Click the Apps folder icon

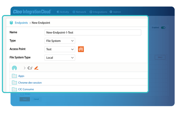[14, 76]
